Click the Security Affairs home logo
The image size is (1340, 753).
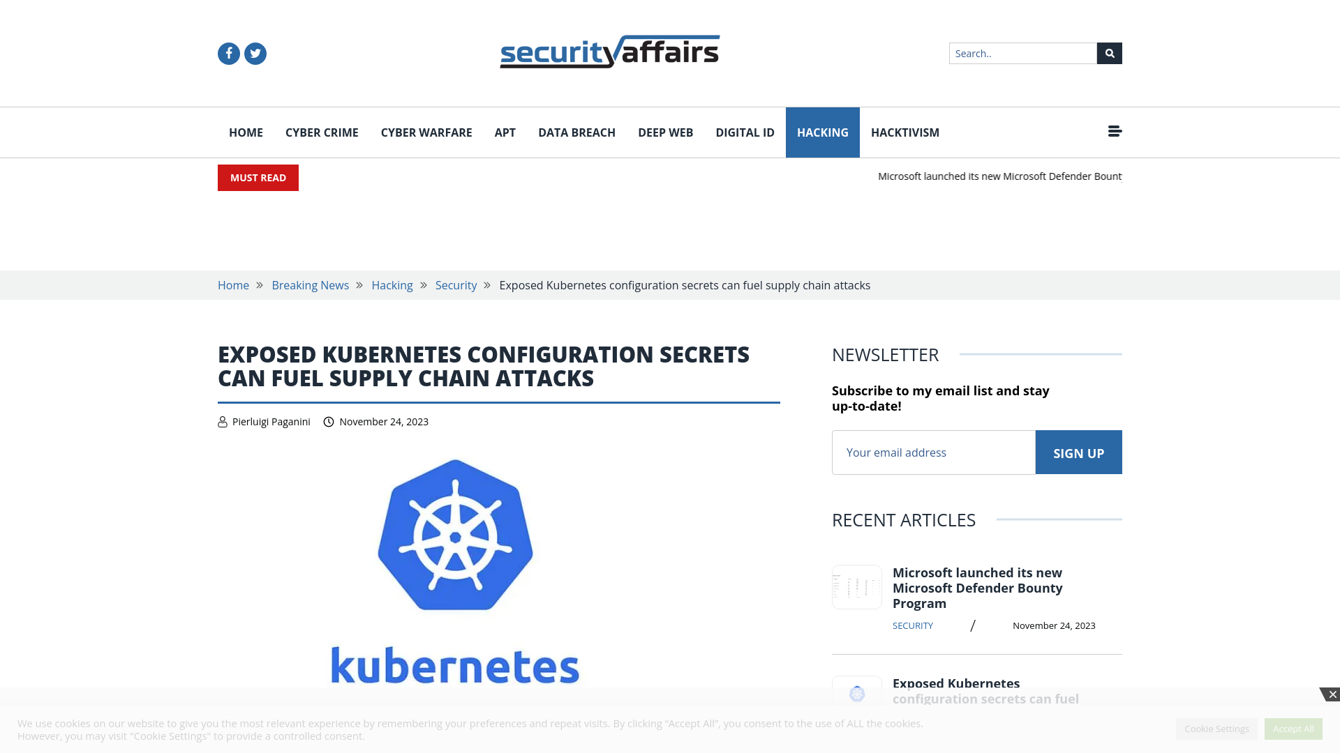tap(610, 52)
